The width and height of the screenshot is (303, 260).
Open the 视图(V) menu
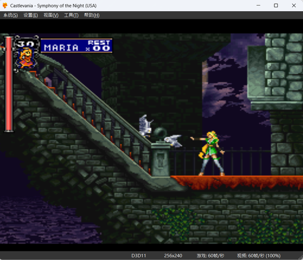pyautogui.click(x=51, y=15)
